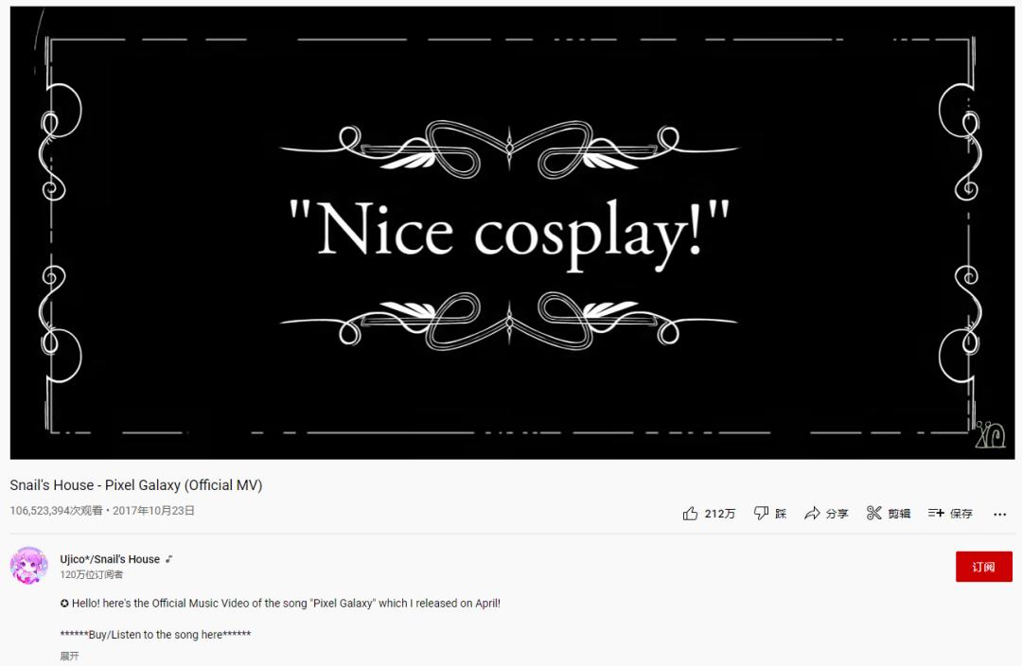1022x666 pixels.
Task: Expand the description with 展开
Action: point(69,656)
